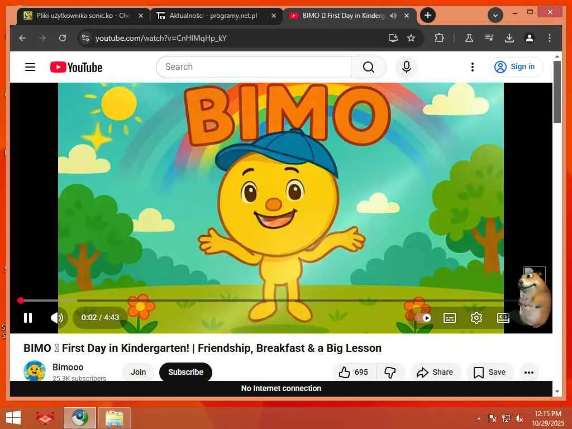Join the Bimooo channel
The image size is (572, 429).
139,371
